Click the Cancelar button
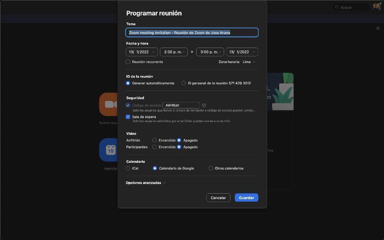 point(218,197)
